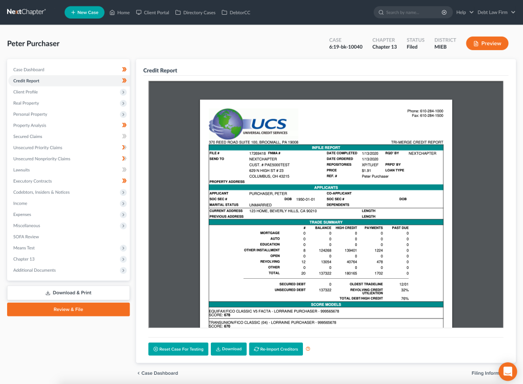
Task: Click the Client Portal folder icon
Action: (138, 12)
